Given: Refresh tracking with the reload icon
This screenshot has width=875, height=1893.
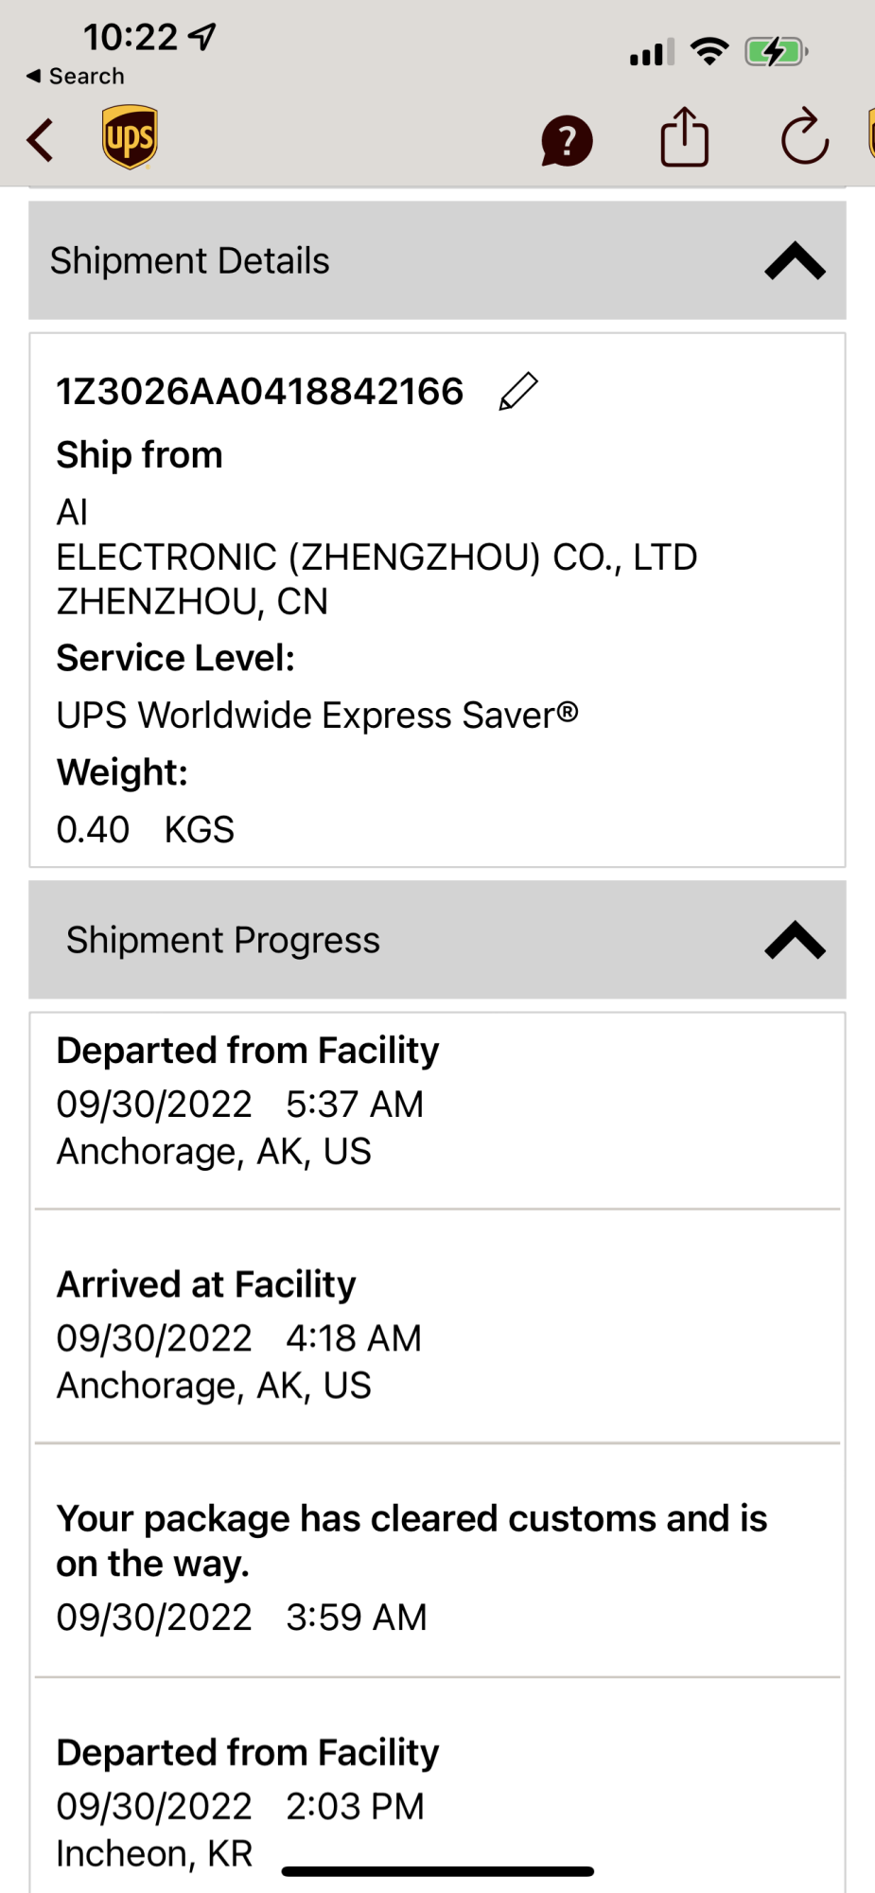Looking at the screenshot, I should (x=804, y=138).
